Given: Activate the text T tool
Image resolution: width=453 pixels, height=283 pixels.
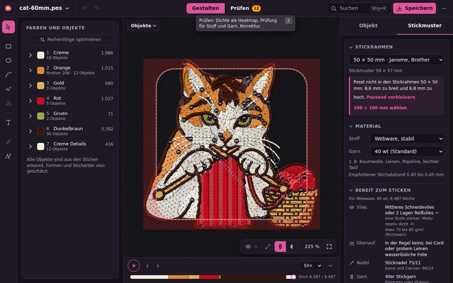Looking at the screenshot, I should 8,122.
